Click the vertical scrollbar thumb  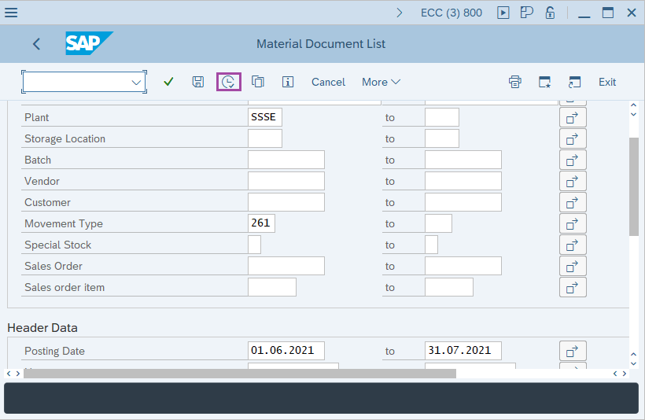633,186
